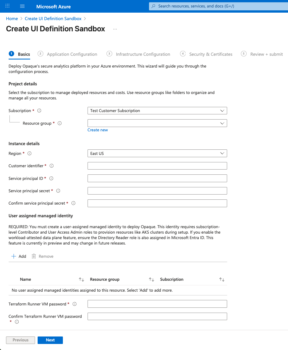The width and height of the screenshot is (288, 350).
Task: Open the Resource group dropdown
Action: coord(157,123)
